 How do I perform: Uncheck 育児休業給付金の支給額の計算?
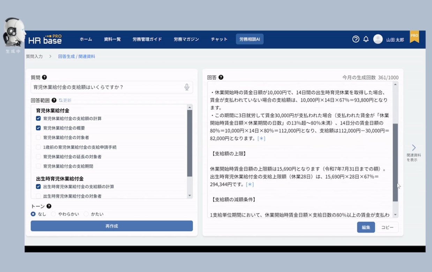pyautogui.click(x=38, y=118)
